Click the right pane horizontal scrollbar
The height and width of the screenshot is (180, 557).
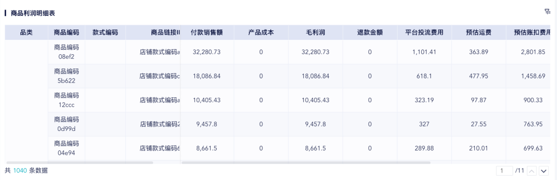pyautogui.click(x=306, y=163)
